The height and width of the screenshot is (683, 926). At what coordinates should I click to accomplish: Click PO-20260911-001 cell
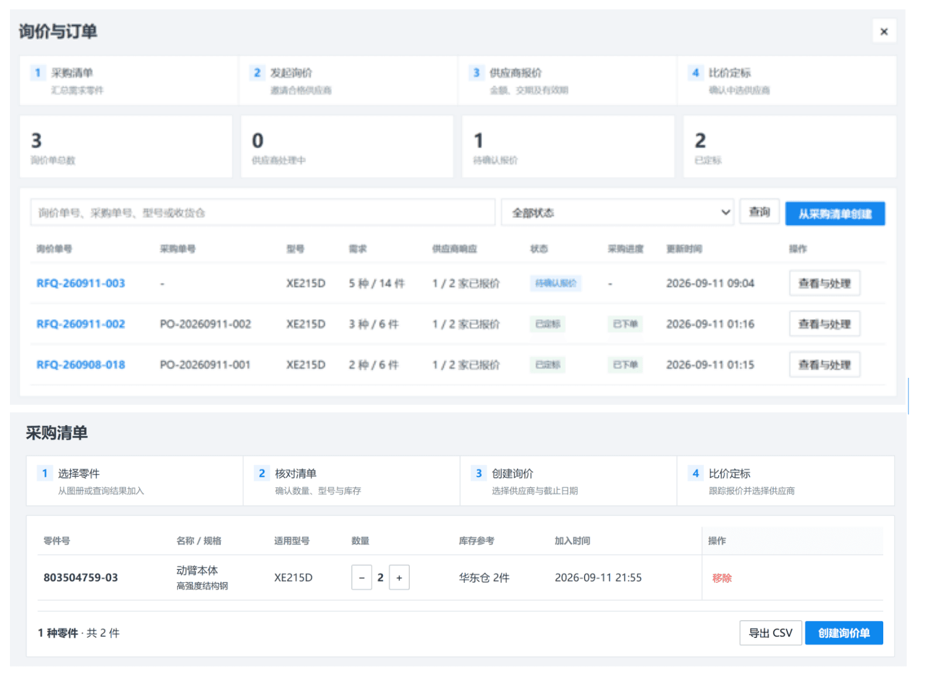coord(205,365)
